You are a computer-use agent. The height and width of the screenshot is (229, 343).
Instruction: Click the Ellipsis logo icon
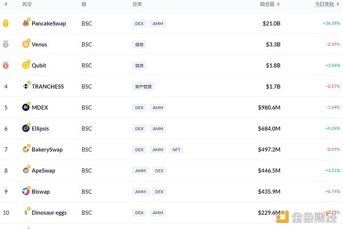[26, 128]
